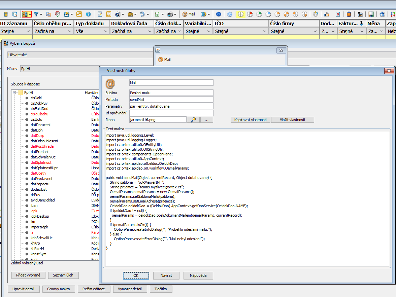This screenshot has height=297, width=396.
Task: Click the Kopírovat vlastnosti button
Action: click(x=250, y=120)
